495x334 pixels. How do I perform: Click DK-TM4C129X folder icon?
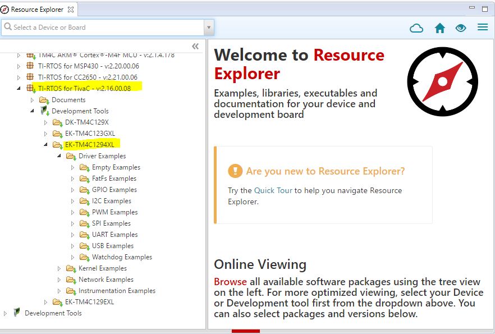point(58,122)
